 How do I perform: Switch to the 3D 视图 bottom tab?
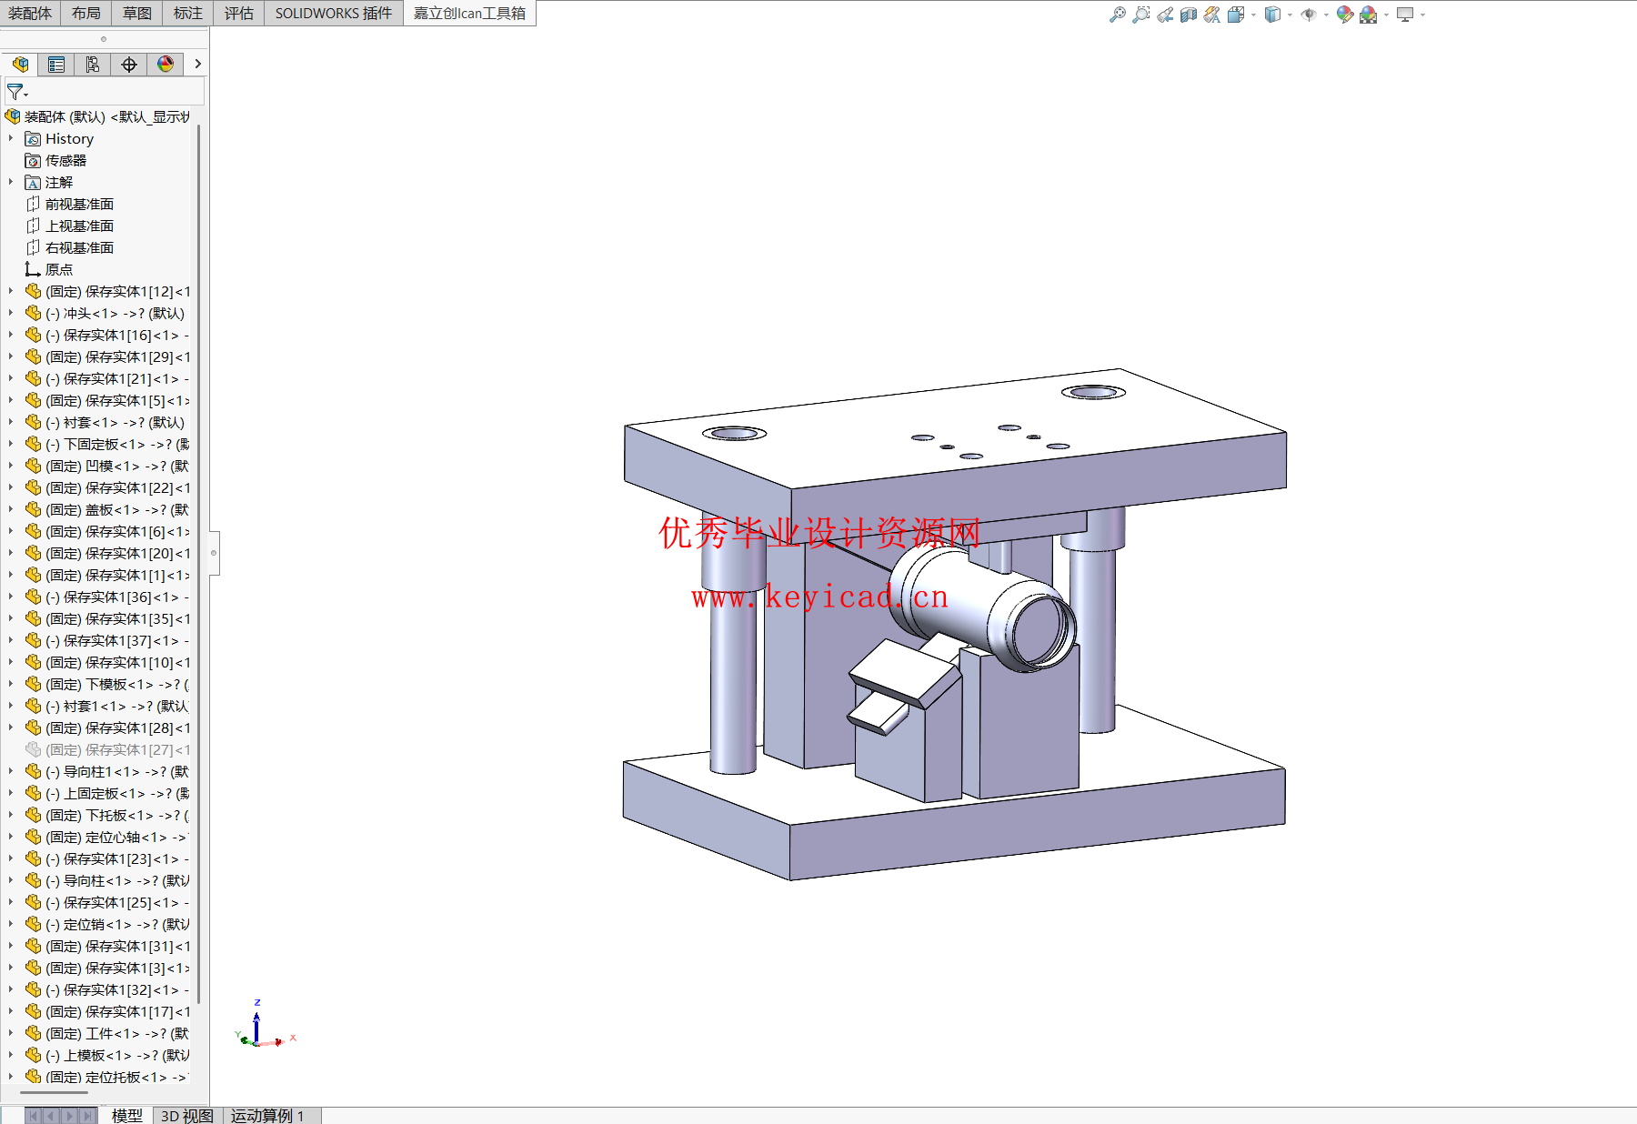[x=186, y=1116]
